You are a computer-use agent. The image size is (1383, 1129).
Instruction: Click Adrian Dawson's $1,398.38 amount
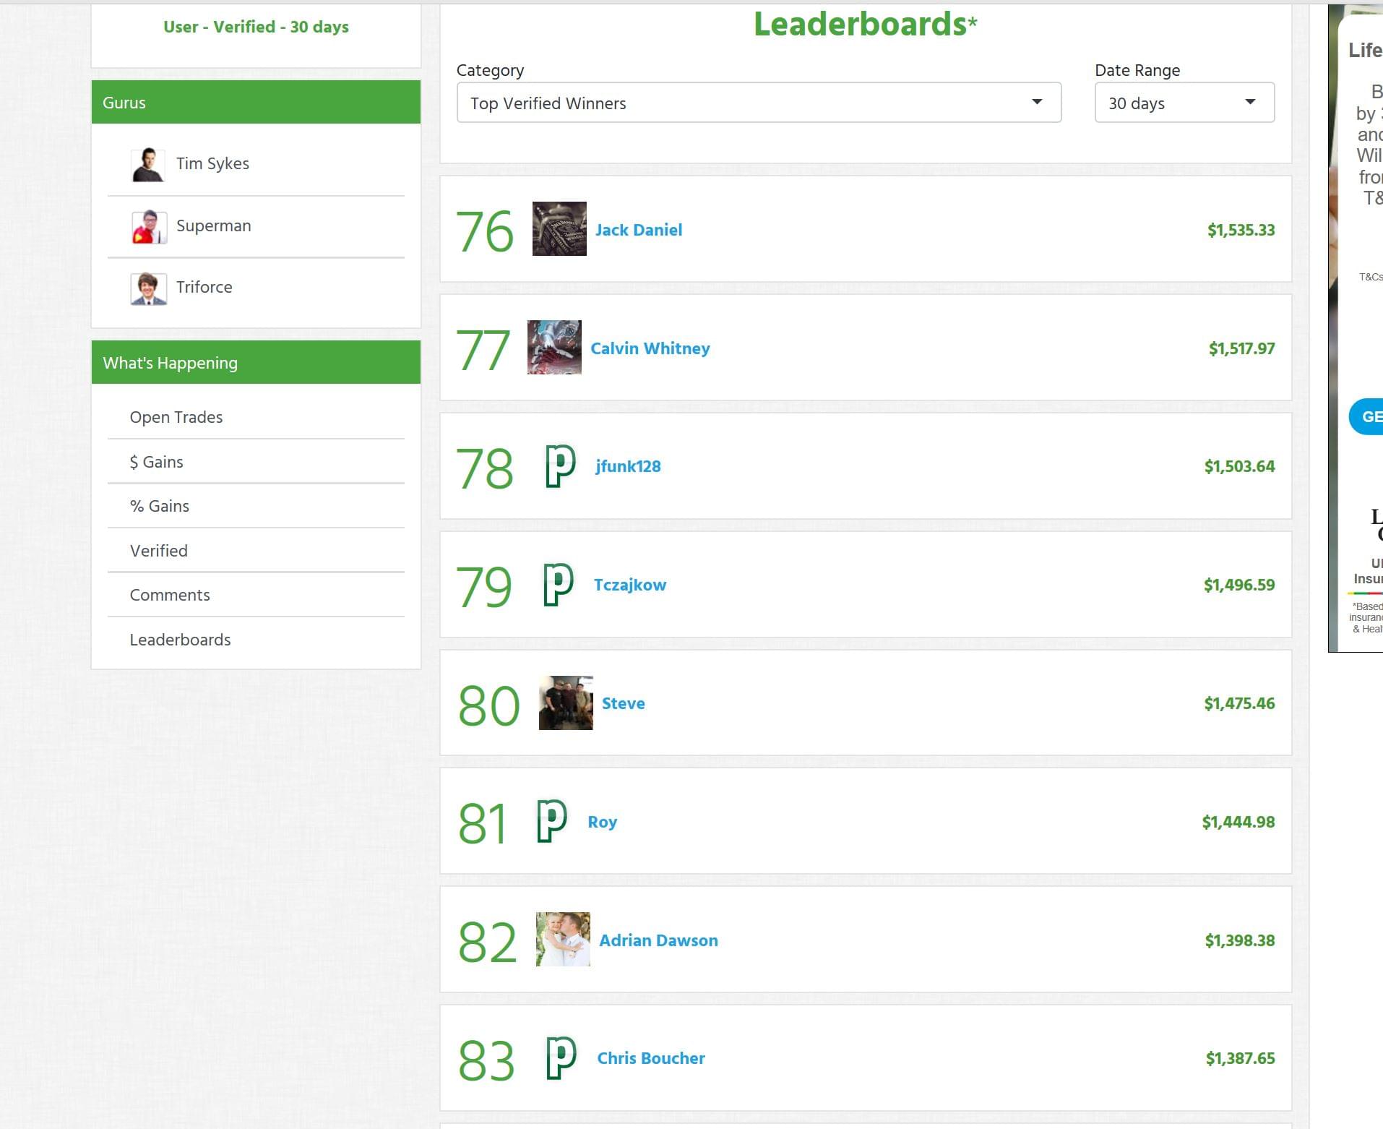(1240, 940)
